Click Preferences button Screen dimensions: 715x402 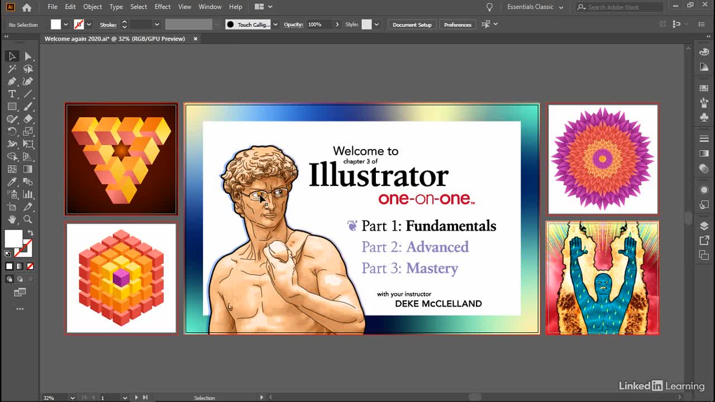(x=457, y=25)
